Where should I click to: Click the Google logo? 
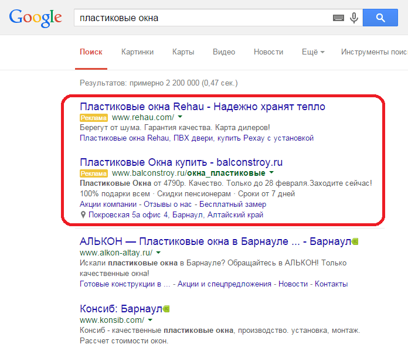36,18
